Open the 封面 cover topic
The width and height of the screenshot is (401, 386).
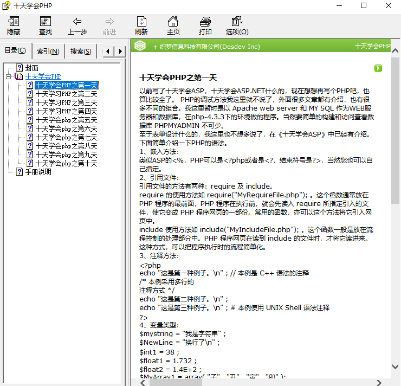31,68
